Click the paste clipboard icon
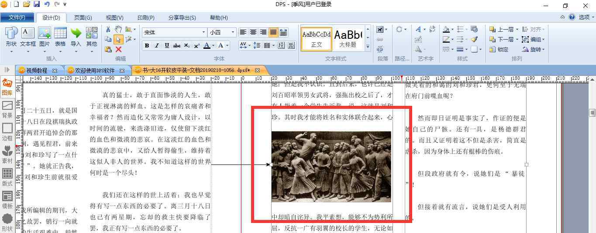This screenshot has width=596, height=233. click(x=108, y=49)
